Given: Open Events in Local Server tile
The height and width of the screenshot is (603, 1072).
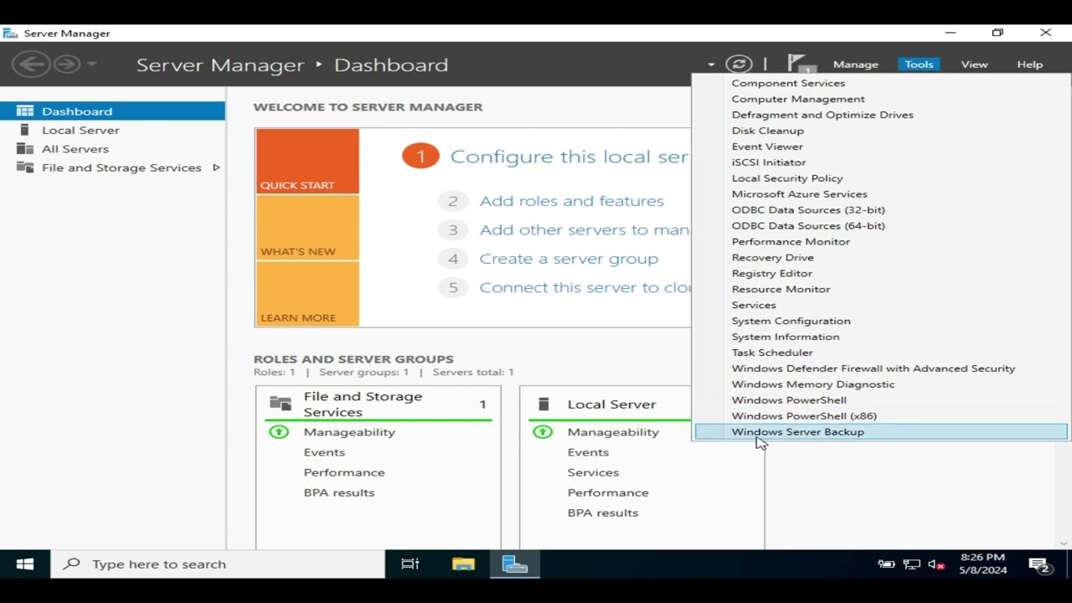Looking at the screenshot, I should 588,452.
